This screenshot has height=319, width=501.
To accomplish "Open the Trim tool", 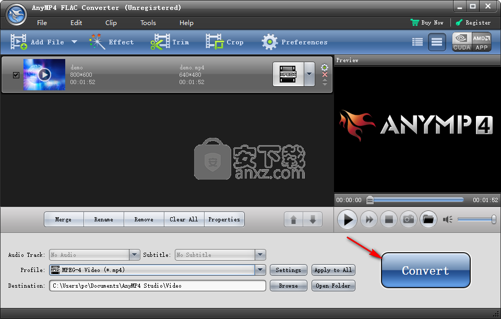I will tap(170, 42).
